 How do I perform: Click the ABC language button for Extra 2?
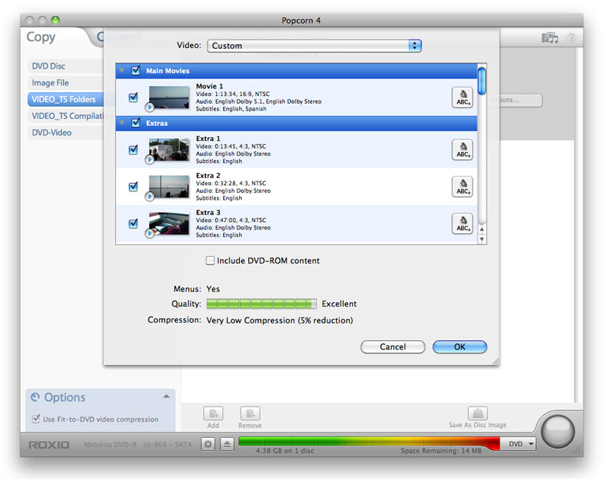(462, 187)
